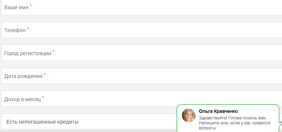Click the red asterisk after 'Дата рождения'

[45, 74]
